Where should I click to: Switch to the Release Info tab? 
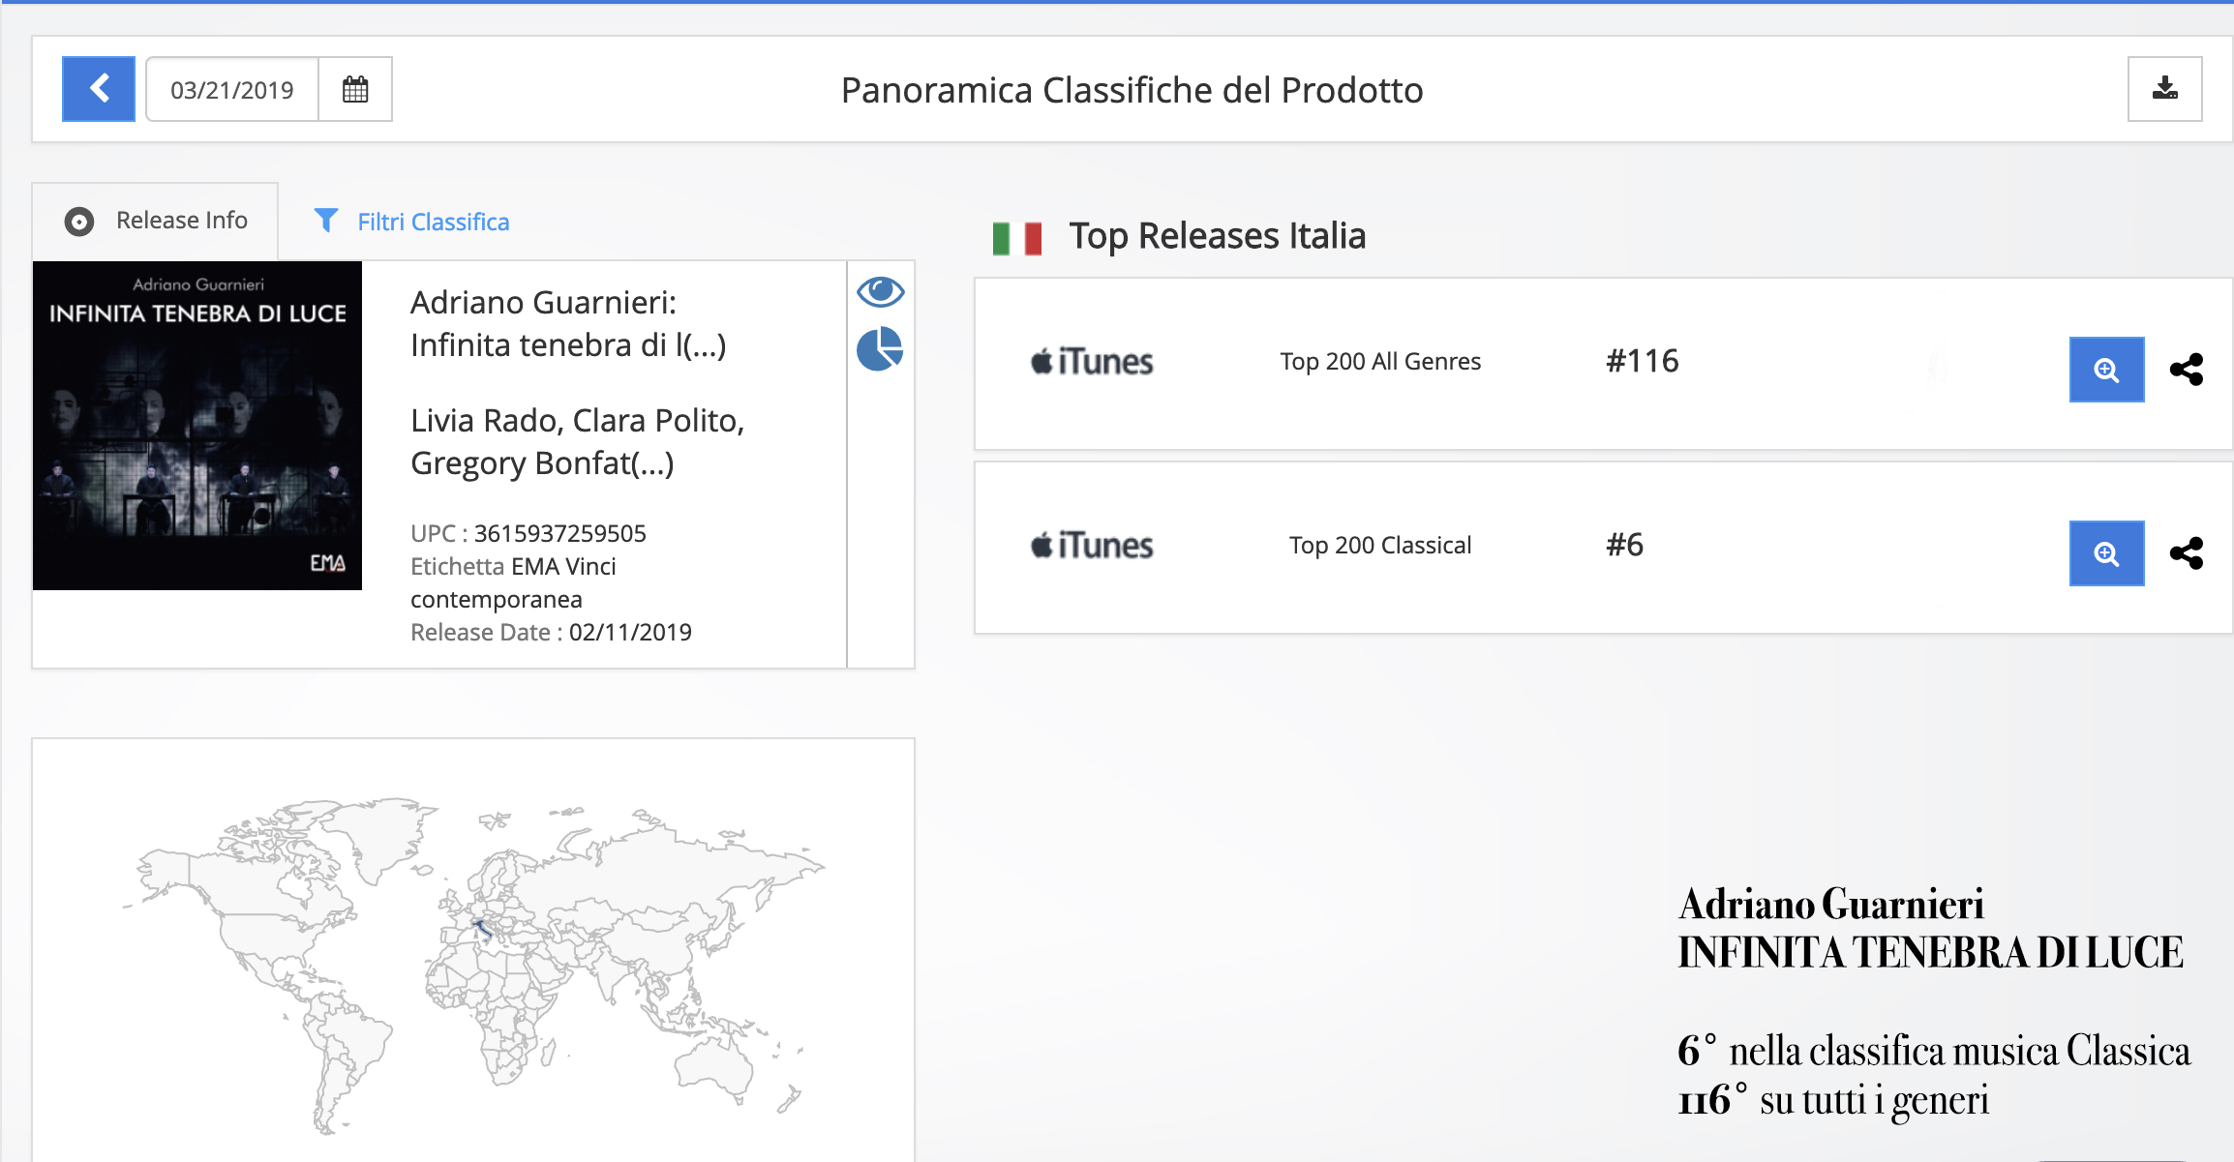pyautogui.click(x=155, y=221)
